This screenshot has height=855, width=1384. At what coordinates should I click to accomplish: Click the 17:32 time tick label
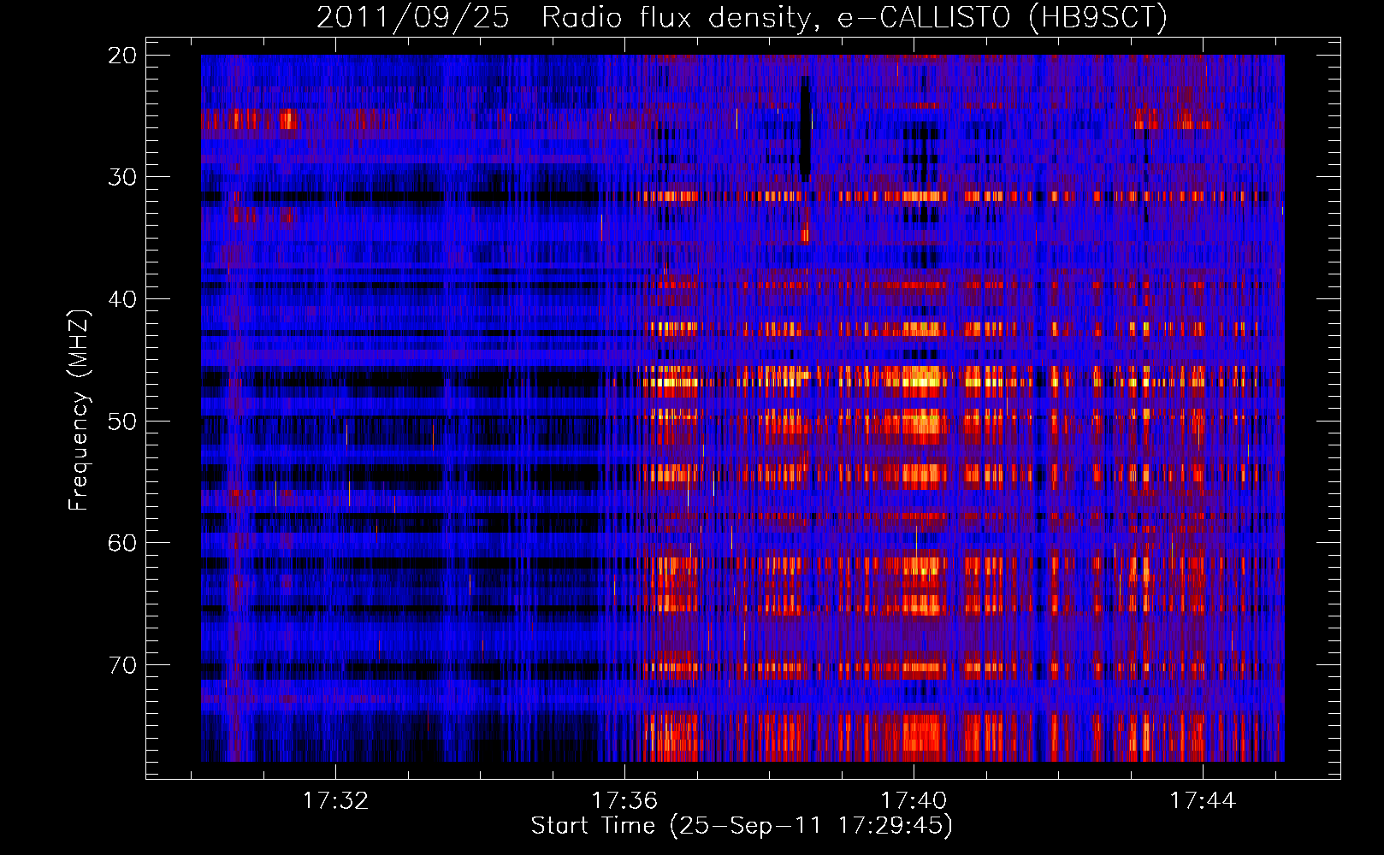point(336,800)
